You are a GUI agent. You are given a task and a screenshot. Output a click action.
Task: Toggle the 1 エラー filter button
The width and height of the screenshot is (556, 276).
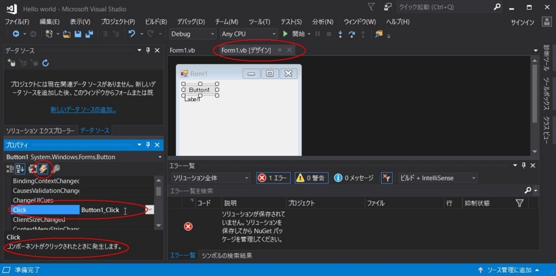(x=274, y=178)
